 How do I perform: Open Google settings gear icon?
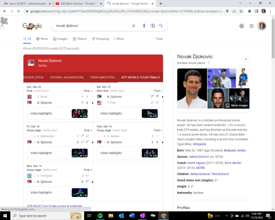(x=241, y=26)
